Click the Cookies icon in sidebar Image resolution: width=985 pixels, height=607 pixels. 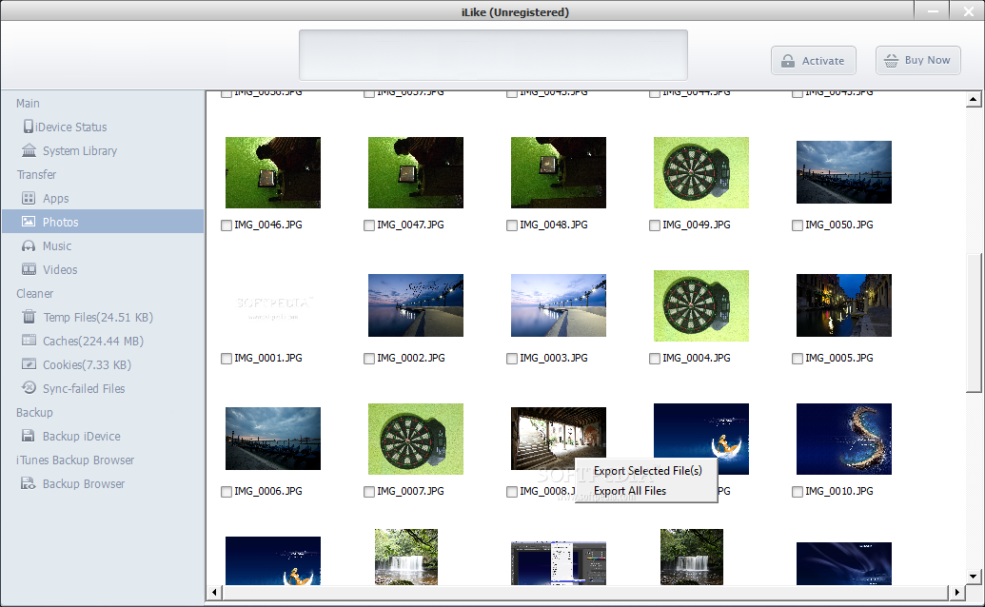pyautogui.click(x=29, y=364)
